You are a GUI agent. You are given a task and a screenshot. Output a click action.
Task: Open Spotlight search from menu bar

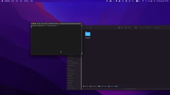coord(146,1)
